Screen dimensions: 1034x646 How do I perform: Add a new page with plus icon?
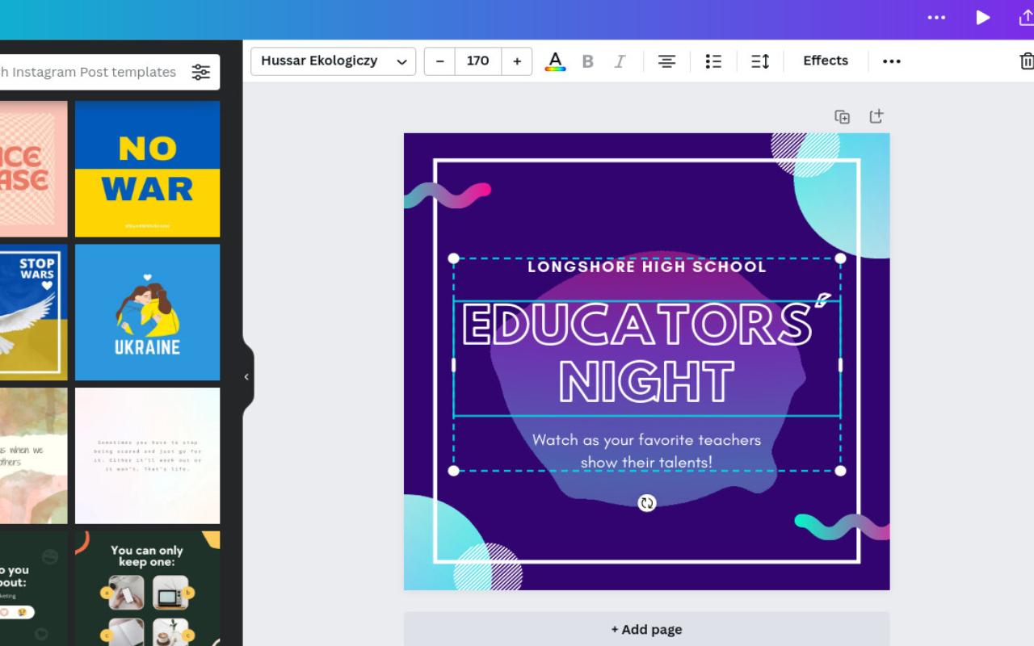876,116
